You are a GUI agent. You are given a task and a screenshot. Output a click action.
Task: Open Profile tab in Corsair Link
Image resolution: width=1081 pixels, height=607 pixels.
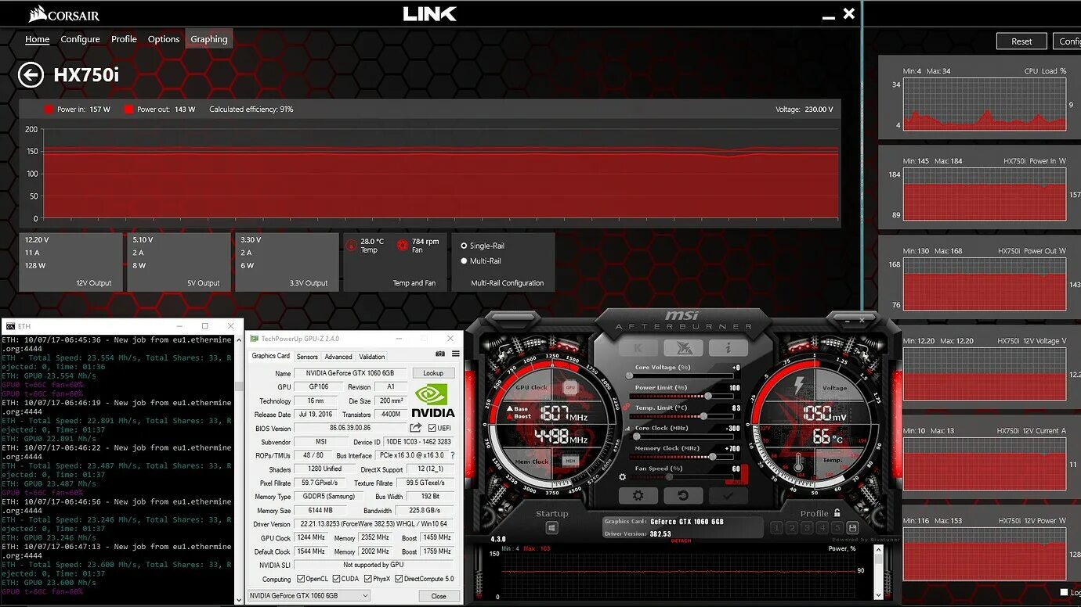pos(124,39)
